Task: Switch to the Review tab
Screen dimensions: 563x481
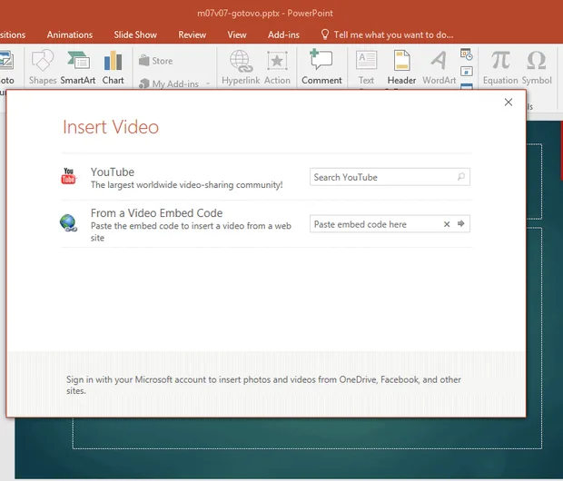Action: (193, 34)
